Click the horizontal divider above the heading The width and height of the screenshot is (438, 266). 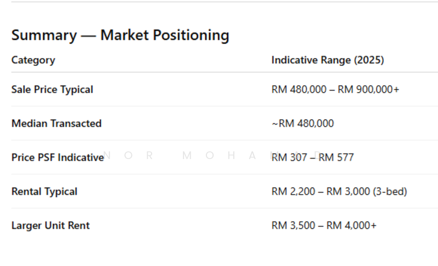point(219,2)
